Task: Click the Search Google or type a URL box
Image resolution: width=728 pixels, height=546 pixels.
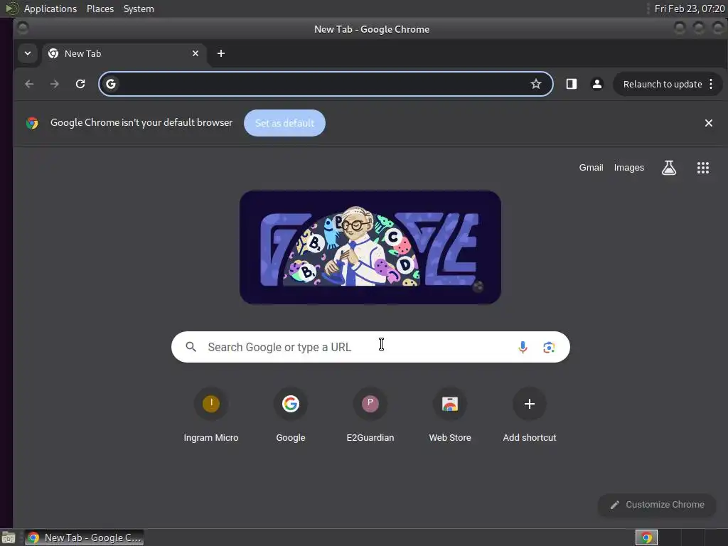Action: coord(370,347)
